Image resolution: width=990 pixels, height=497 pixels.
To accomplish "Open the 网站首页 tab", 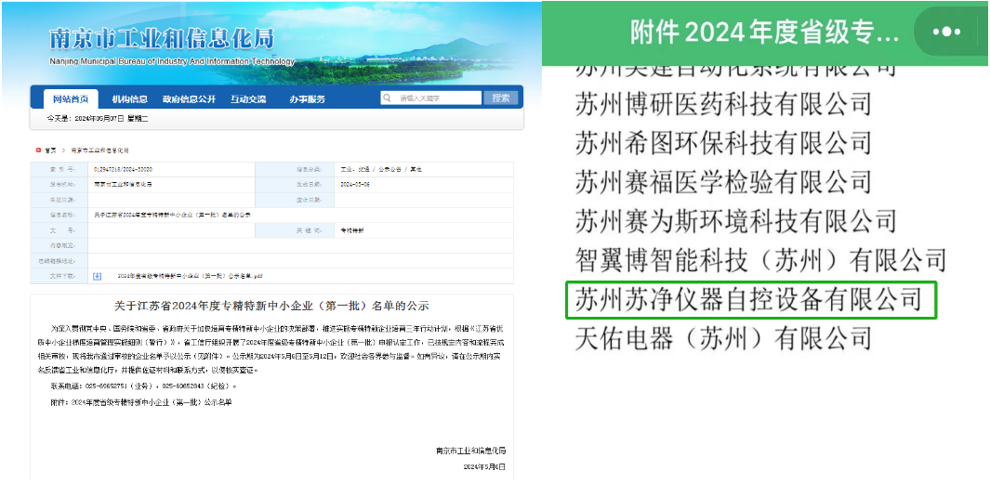I will [71, 99].
